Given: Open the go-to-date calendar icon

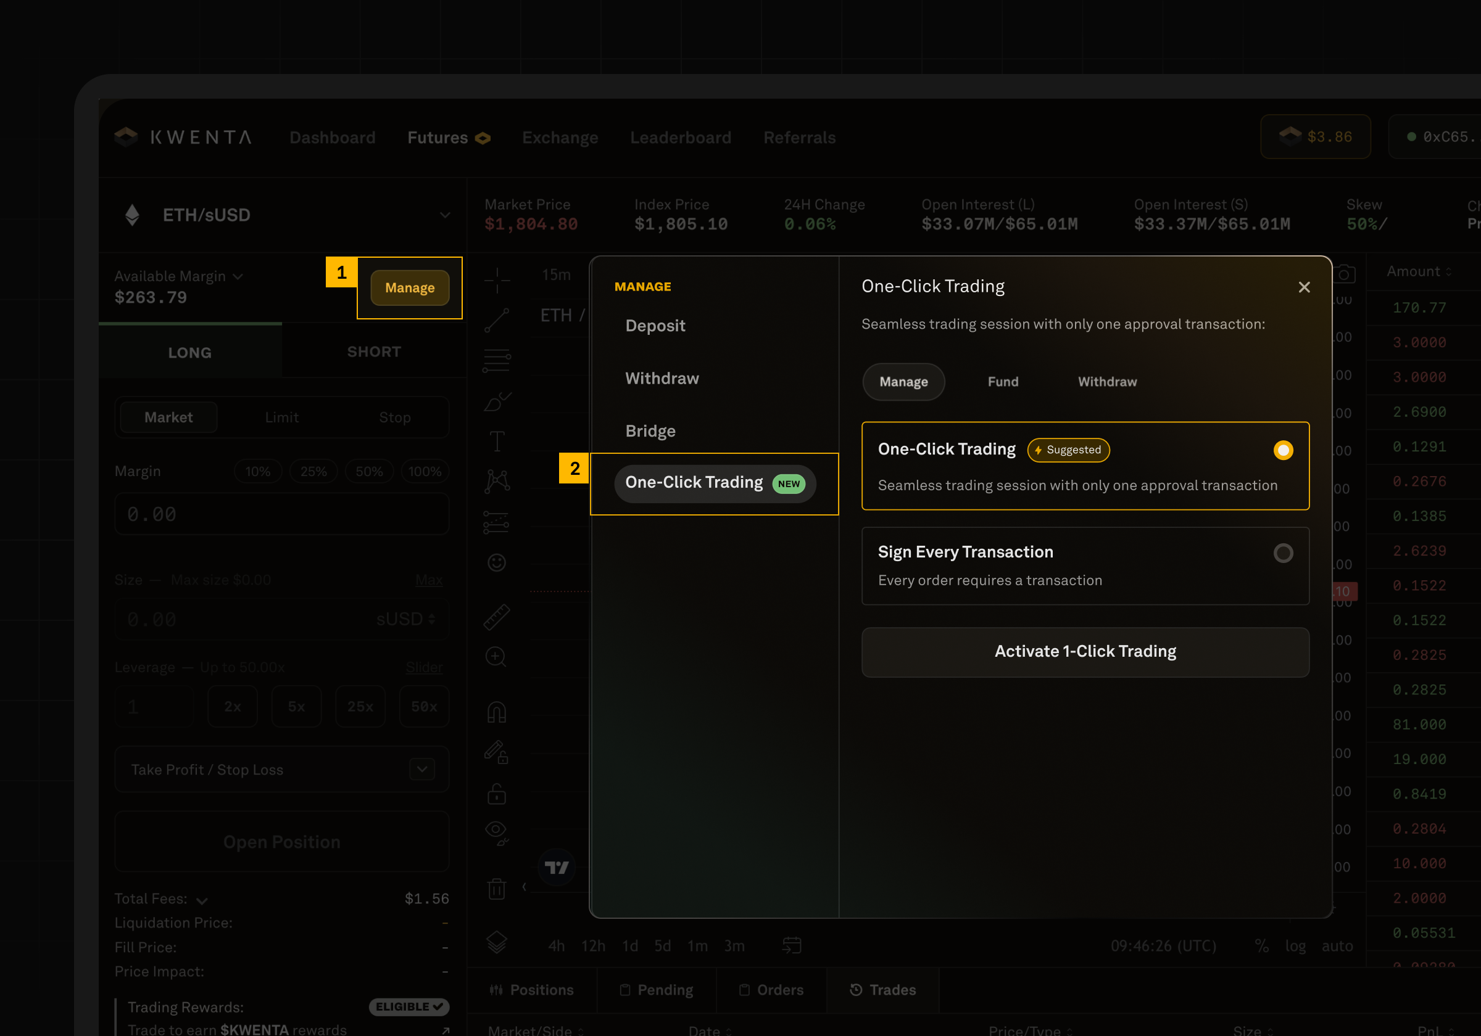Looking at the screenshot, I should 792,946.
